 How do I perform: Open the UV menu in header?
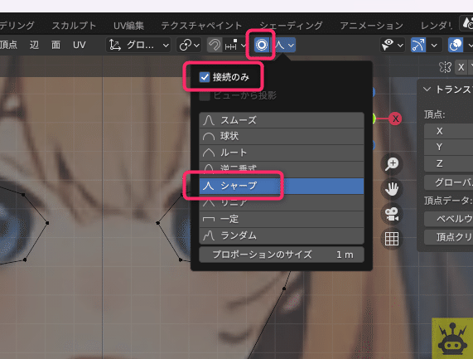(80, 45)
